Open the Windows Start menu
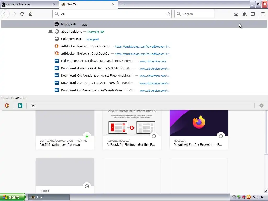This screenshot has width=268, height=201. (13, 197)
